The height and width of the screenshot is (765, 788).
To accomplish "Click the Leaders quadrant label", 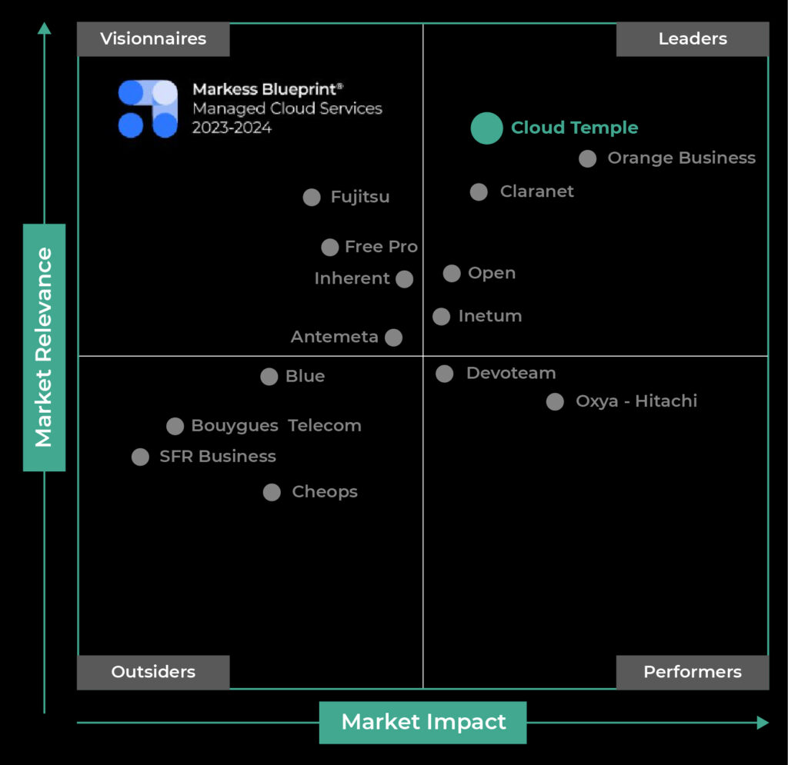I will pos(693,39).
